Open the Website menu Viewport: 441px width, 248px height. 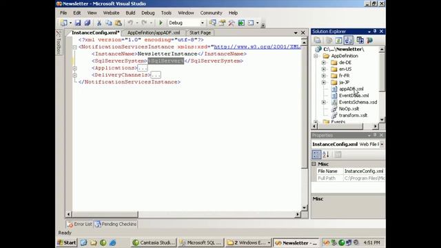pyautogui.click(x=111, y=13)
